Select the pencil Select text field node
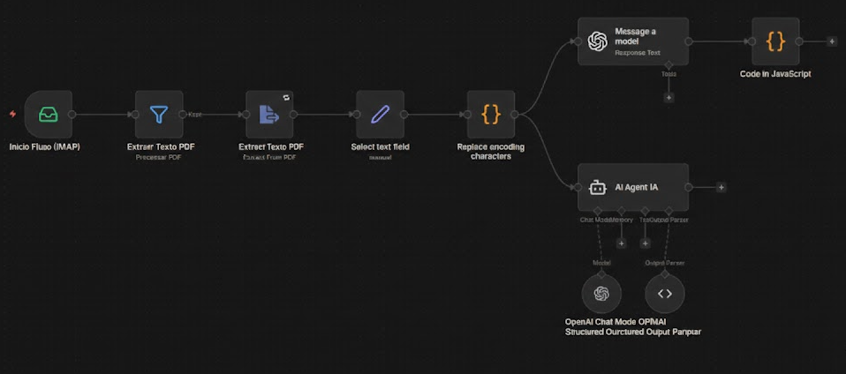This screenshot has width=846, height=374. [x=380, y=114]
